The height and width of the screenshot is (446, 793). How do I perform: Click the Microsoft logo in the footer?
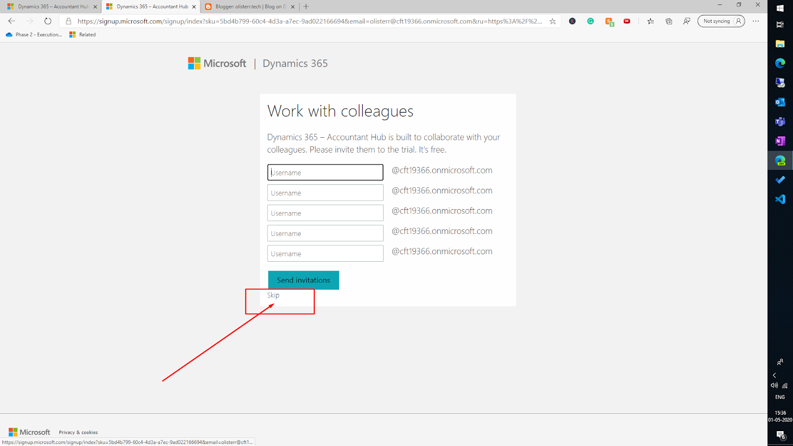(29, 432)
